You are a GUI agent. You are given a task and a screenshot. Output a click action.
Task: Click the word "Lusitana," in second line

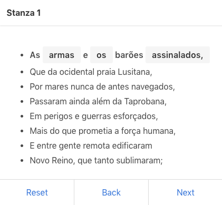coord(135,72)
